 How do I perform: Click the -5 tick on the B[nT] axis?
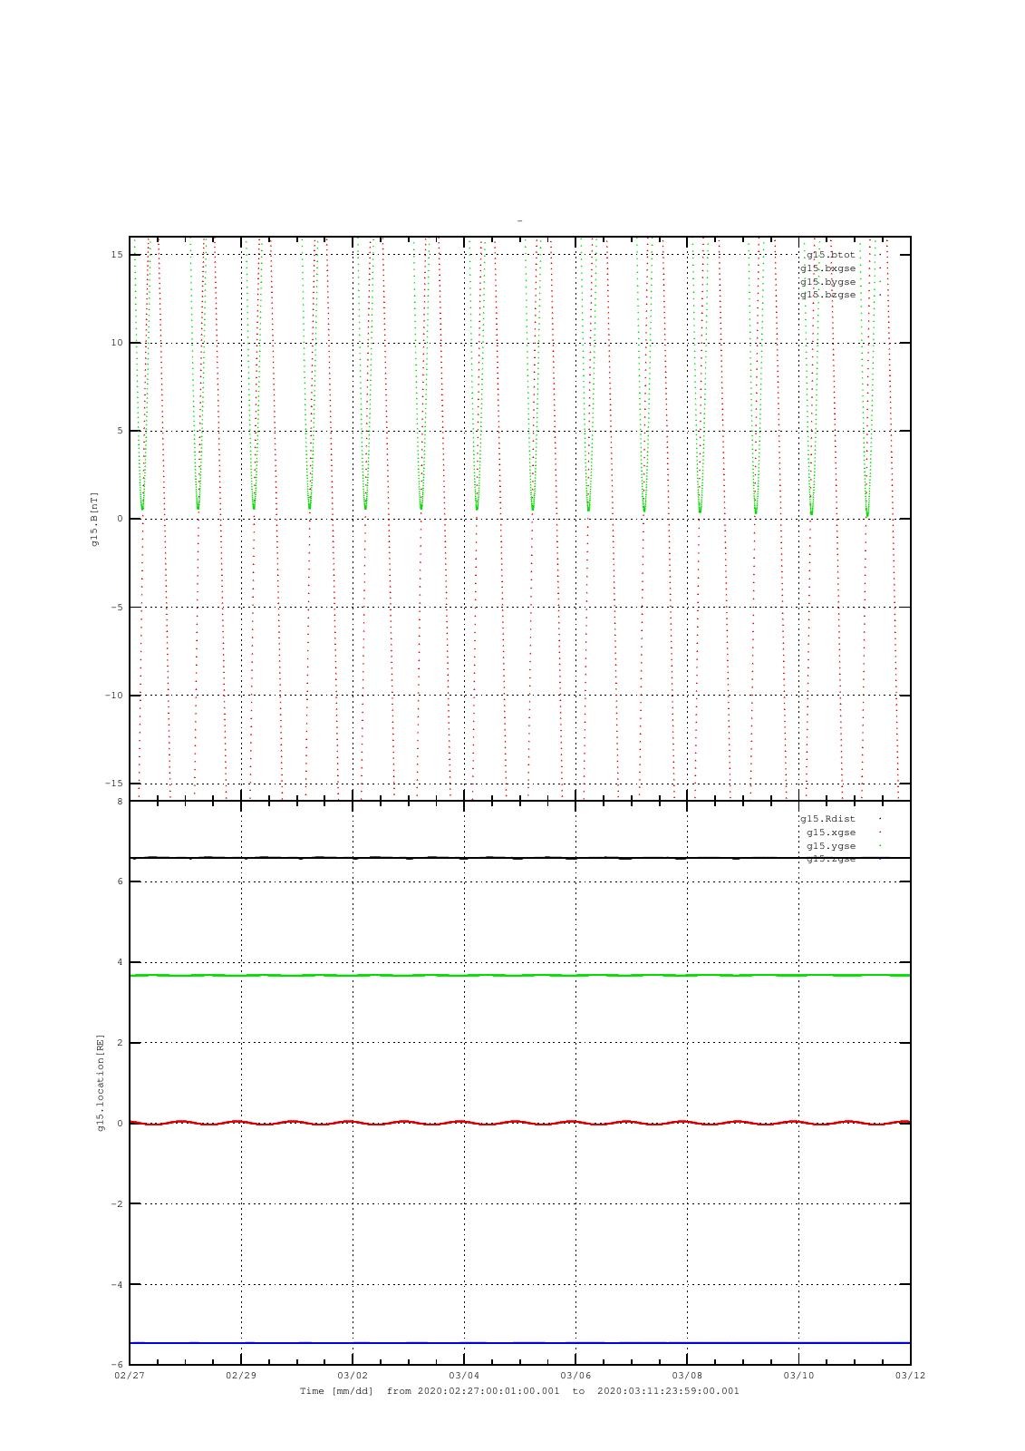(x=117, y=607)
